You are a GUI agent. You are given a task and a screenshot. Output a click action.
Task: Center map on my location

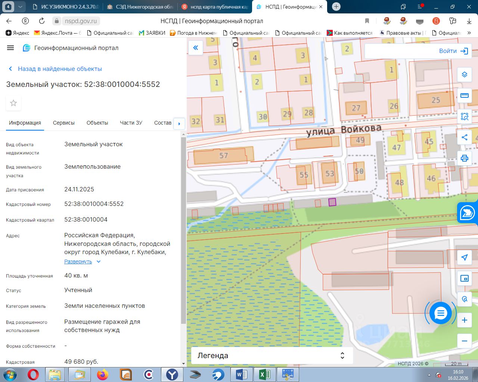point(464,257)
